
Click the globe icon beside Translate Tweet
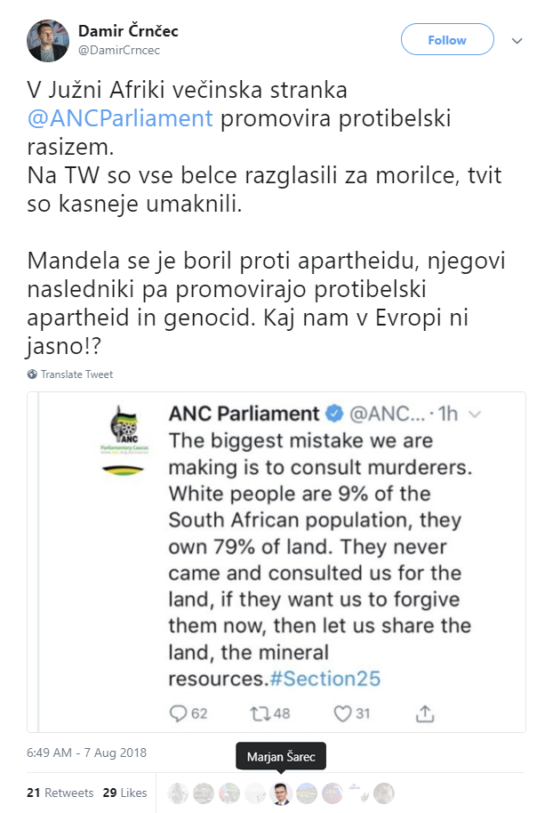pyautogui.click(x=32, y=374)
